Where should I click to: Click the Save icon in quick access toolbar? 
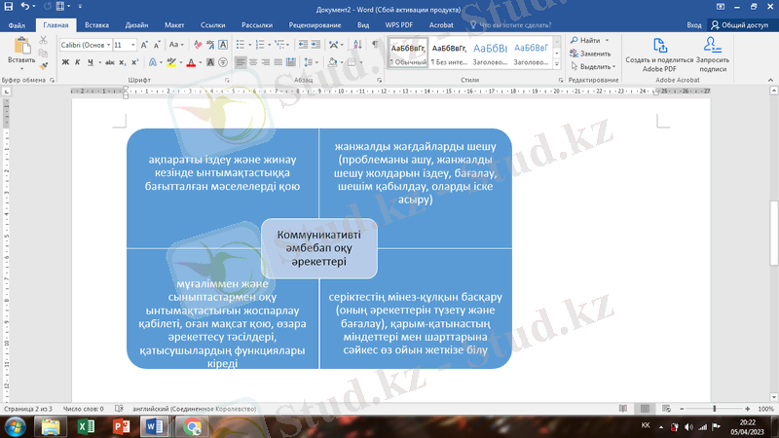click(22, 6)
